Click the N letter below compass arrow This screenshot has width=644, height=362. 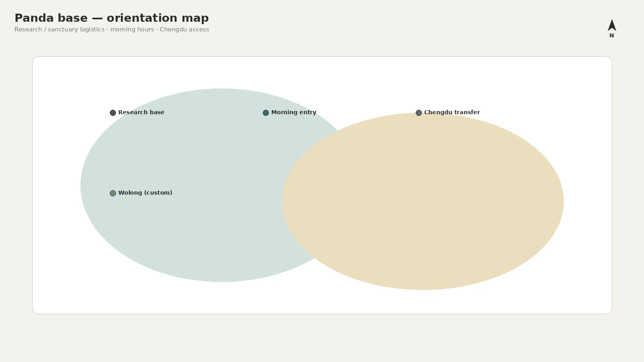[612, 35]
